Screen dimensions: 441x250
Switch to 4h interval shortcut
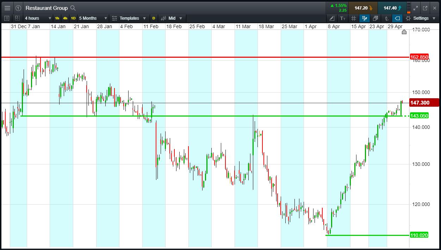tap(65, 18)
